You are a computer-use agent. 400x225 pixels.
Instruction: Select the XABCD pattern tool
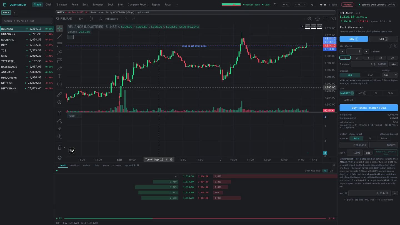(59, 52)
